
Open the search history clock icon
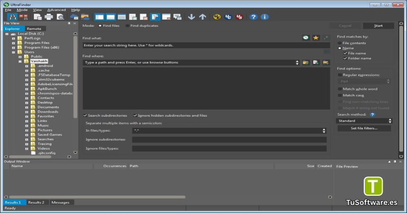pos(306,38)
